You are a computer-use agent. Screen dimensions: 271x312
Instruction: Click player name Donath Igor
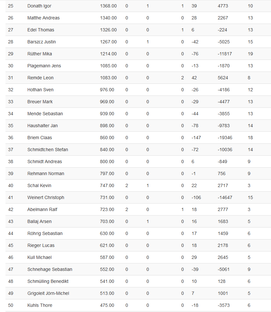(39, 6)
